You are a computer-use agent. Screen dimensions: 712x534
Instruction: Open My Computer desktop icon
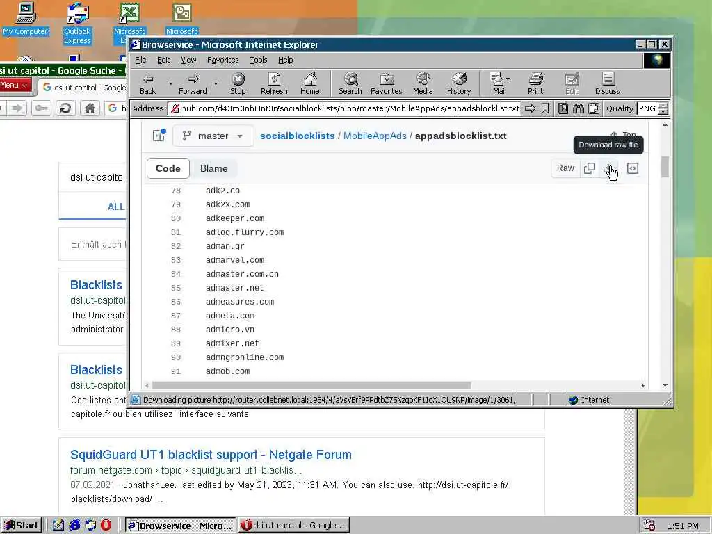coord(25,19)
